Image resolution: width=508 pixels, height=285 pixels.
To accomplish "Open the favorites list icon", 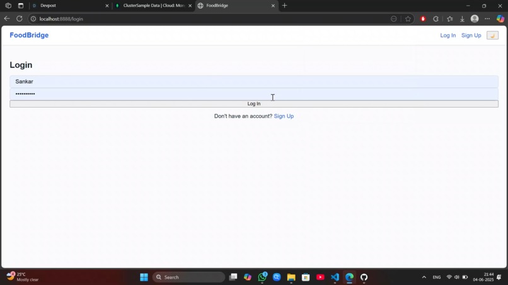I will [x=449, y=19].
